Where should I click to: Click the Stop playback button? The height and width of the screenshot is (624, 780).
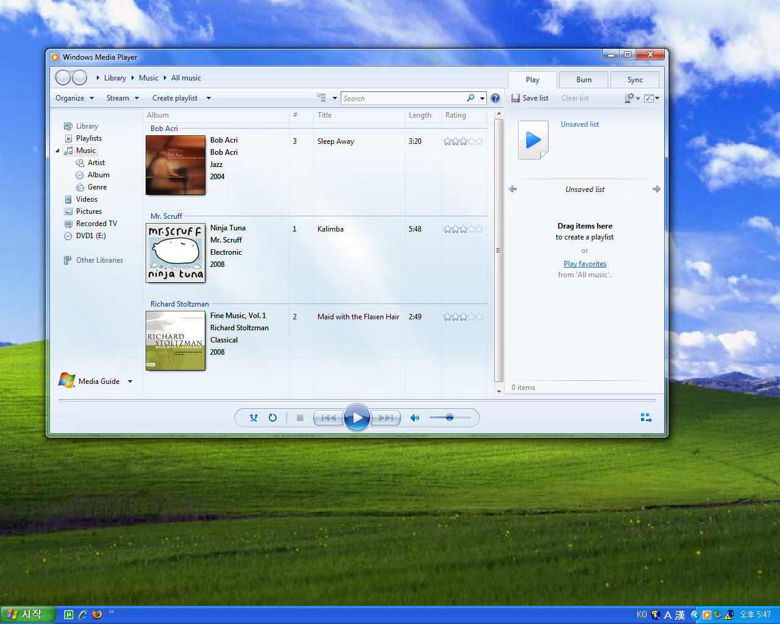[300, 418]
